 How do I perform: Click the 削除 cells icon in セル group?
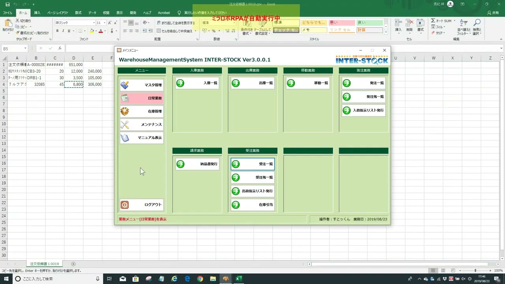click(410, 23)
